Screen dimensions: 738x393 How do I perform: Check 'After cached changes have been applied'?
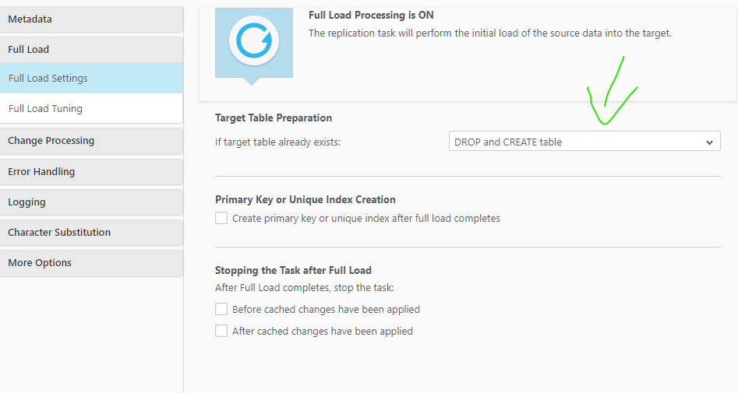click(221, 332)
